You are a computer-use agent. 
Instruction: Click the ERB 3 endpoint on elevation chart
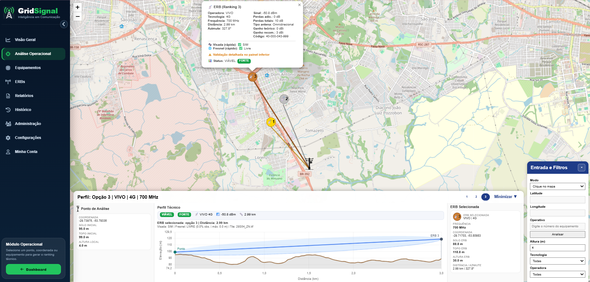pyautogui.click(x=441, y=239)
